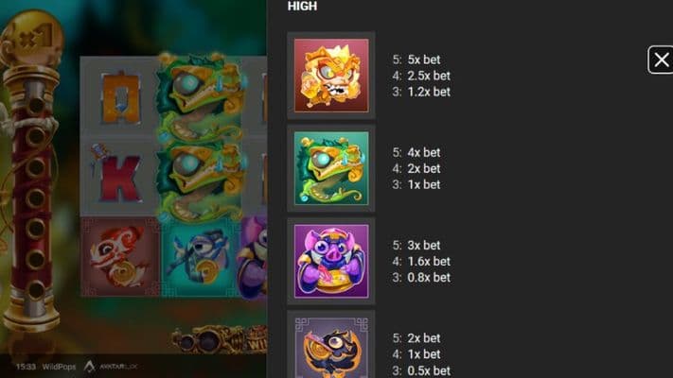Select the golden lion symbol in the paytable

pyautogui.click(x=331, y=76)
